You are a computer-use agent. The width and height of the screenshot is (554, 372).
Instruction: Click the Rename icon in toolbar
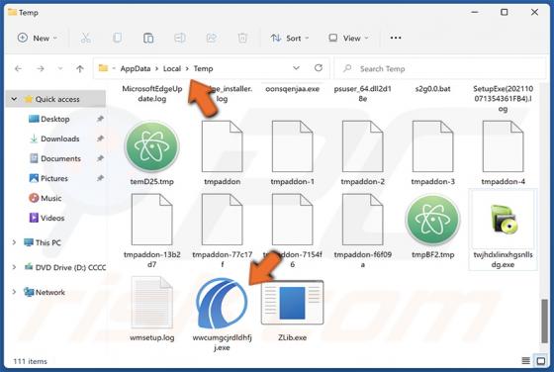180,38
